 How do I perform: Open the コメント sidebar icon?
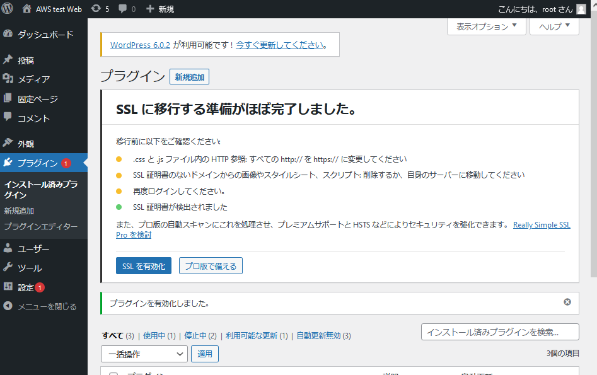click(8, 117)
